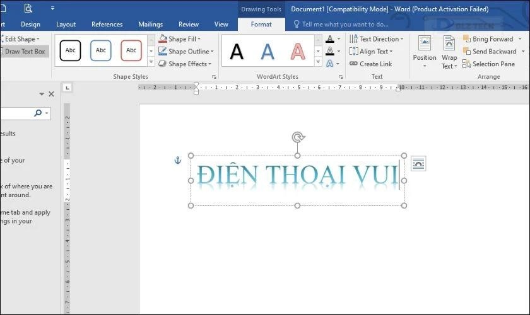Open the WordArt Styles dialog launcher
This screenshot has width=530, height=315.
pyautogui.click(x=341, y=77)
